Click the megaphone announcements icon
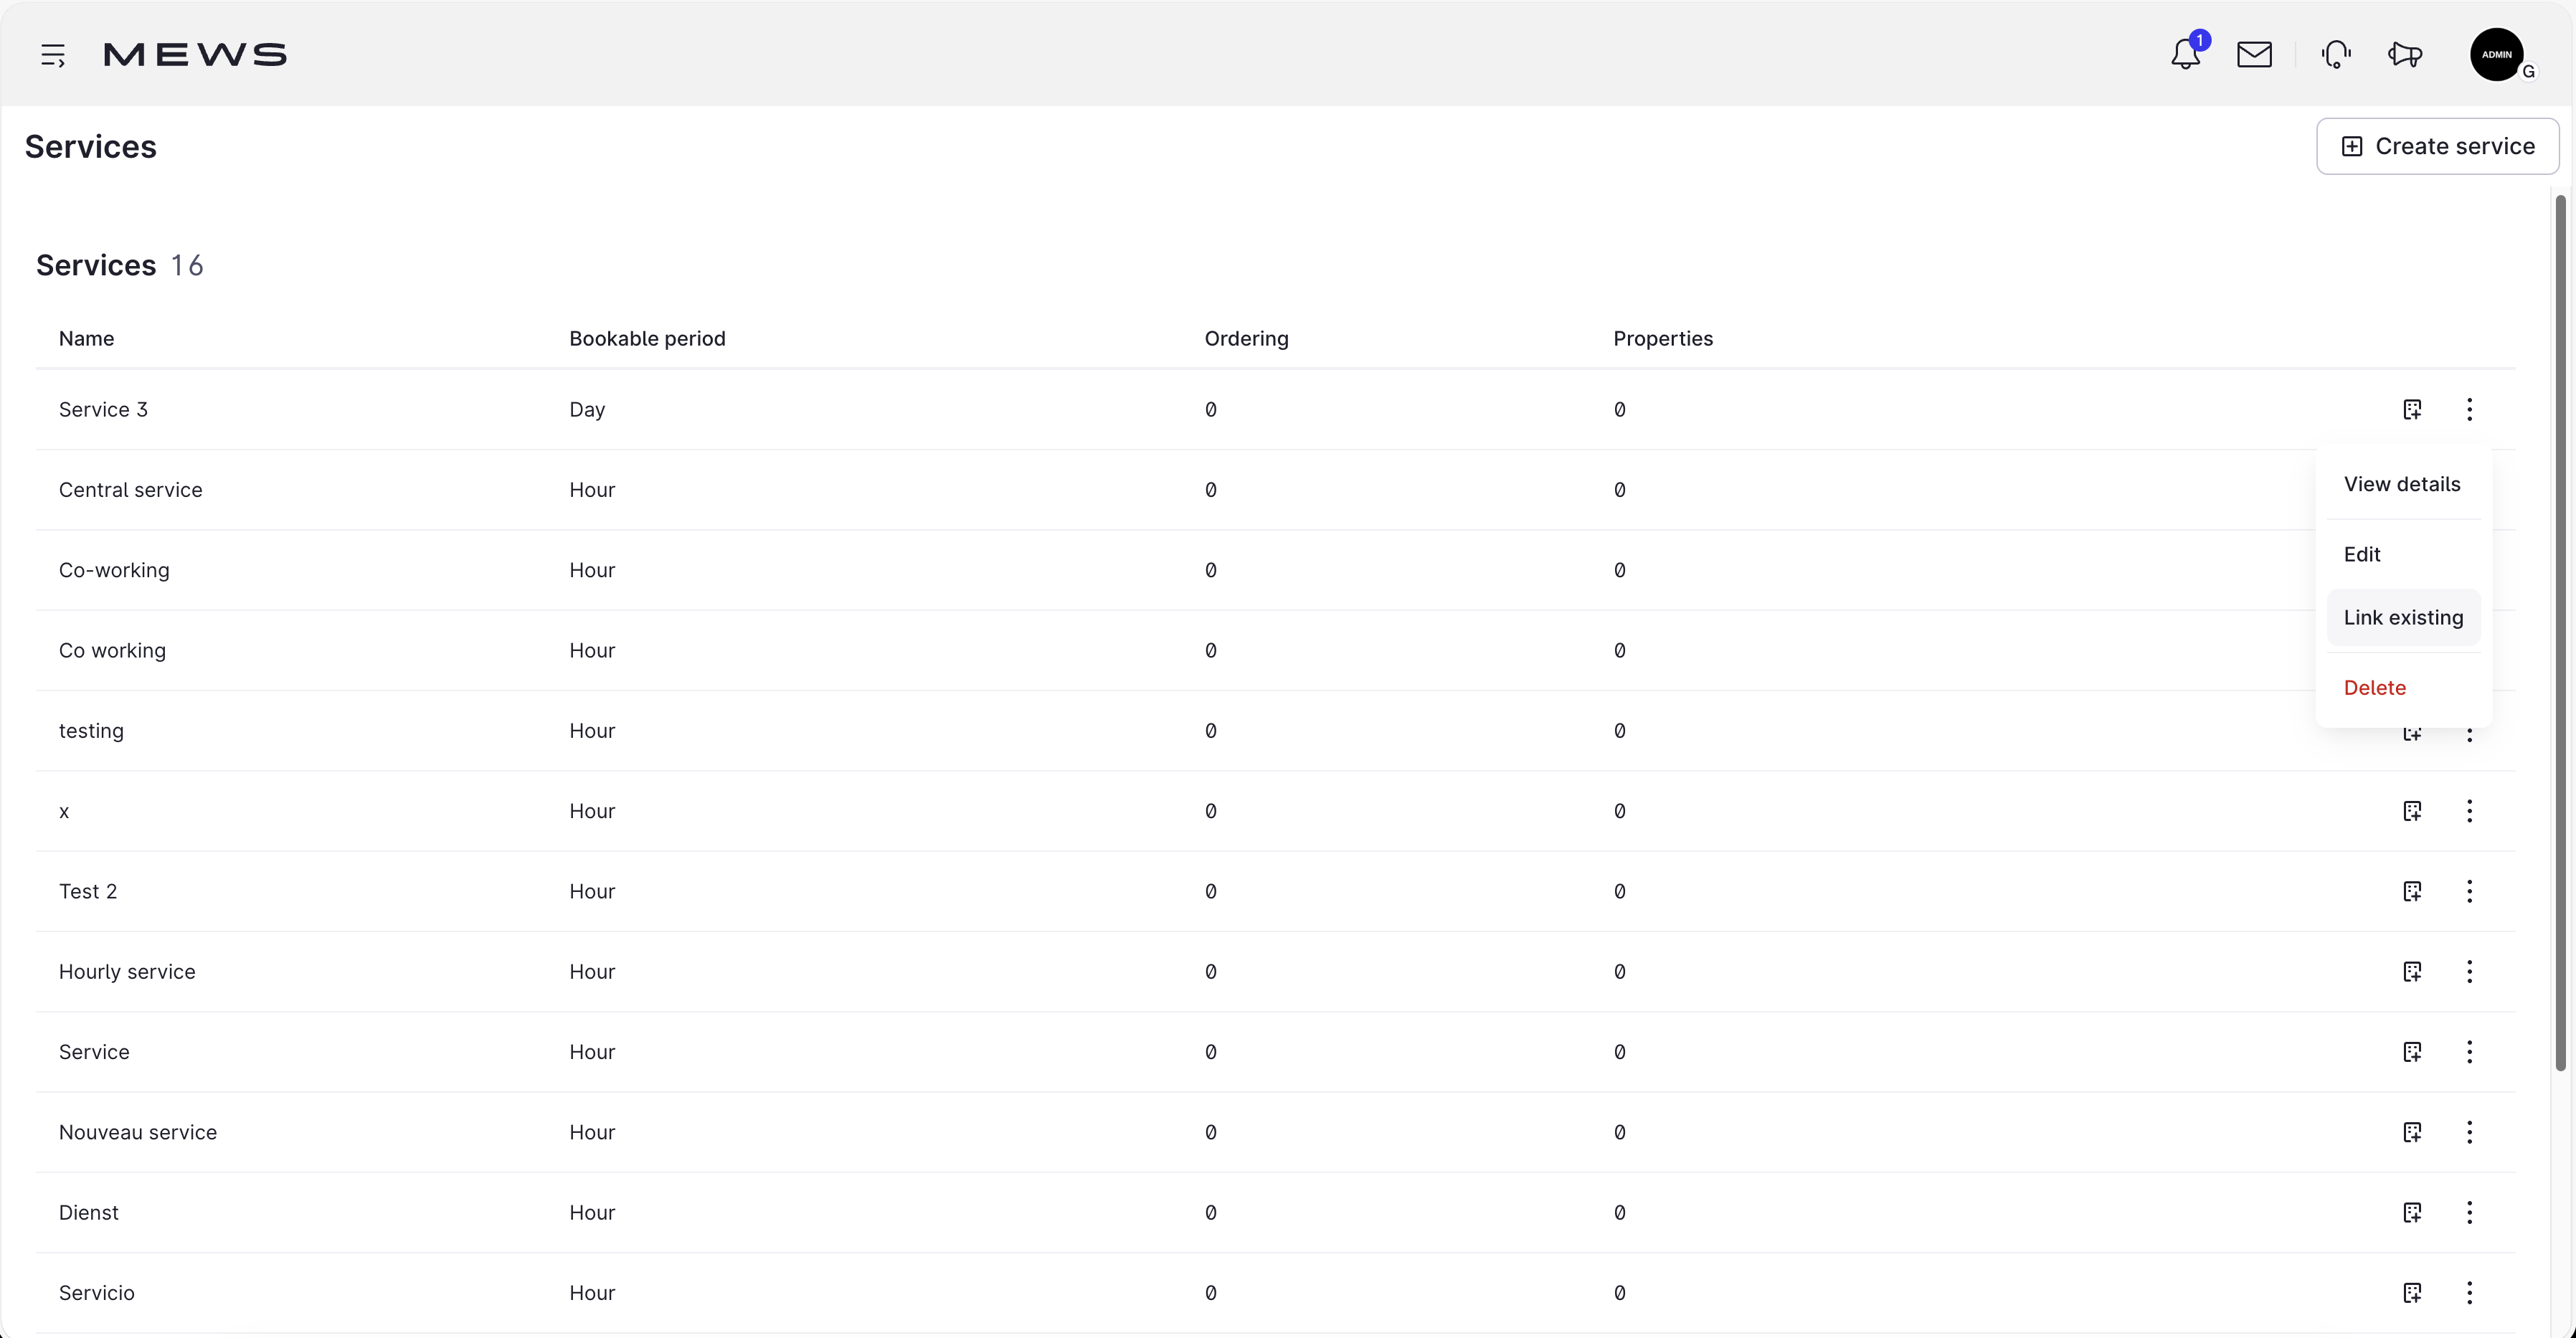Viewport: 2576px width, 1338px height. pos(2405,54)
